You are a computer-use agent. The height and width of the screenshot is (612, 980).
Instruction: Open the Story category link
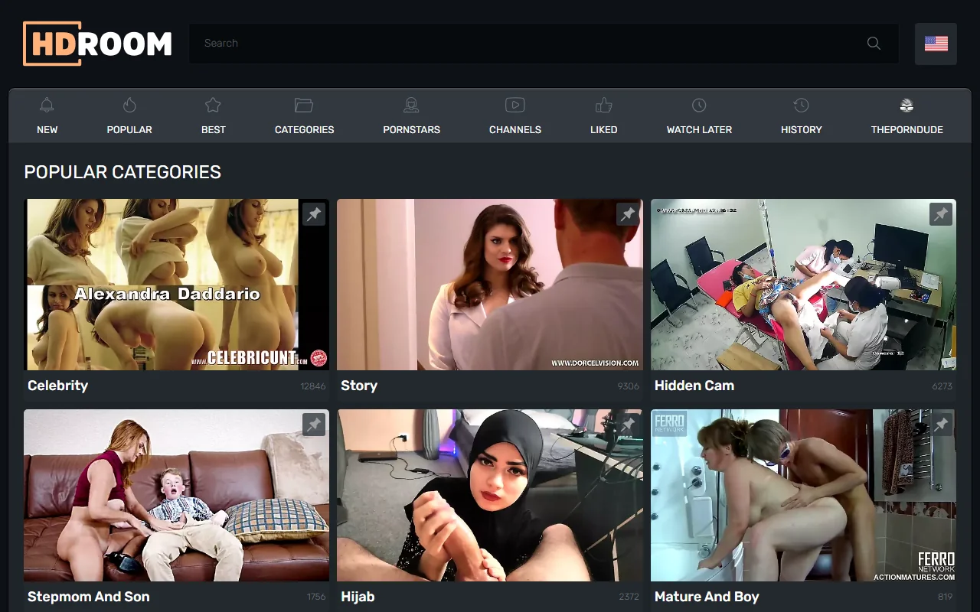tap(359, 386)
